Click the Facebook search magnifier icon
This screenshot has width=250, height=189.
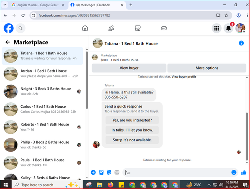click(x=20, y=28)
